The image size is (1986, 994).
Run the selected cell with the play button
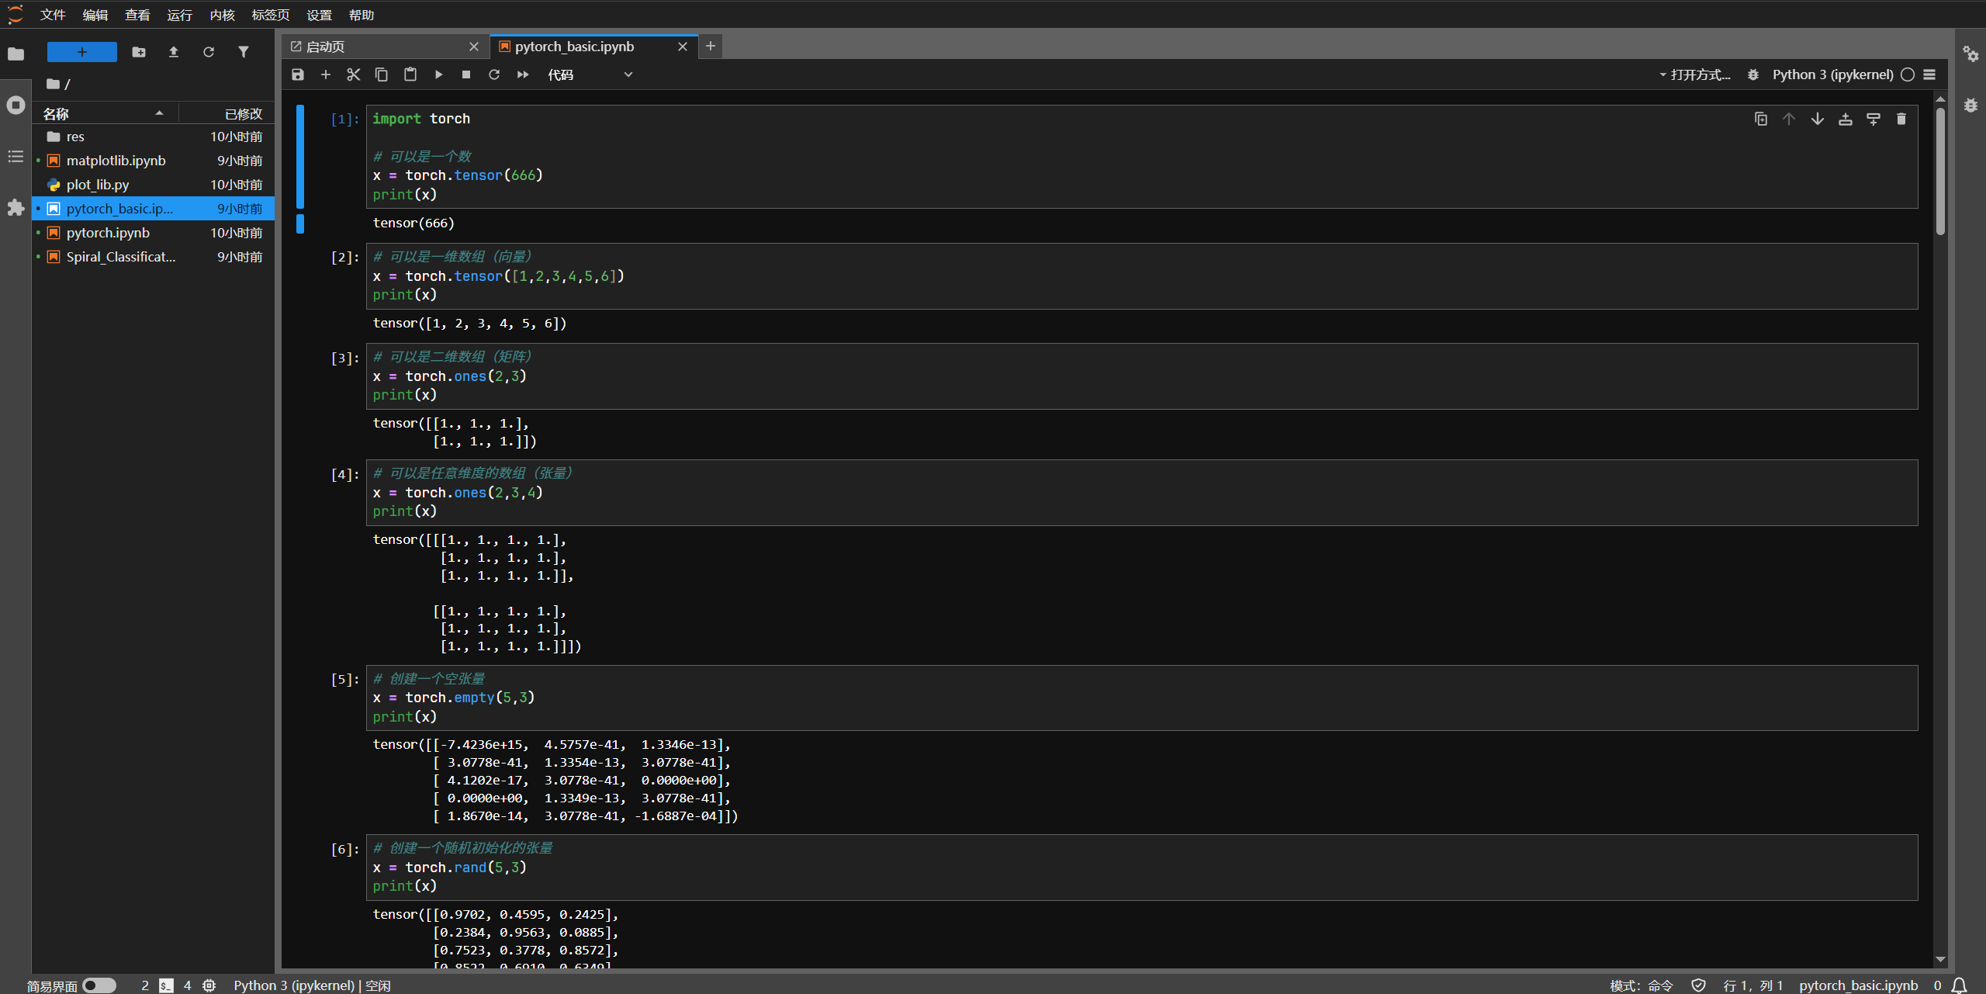[438, 74]
